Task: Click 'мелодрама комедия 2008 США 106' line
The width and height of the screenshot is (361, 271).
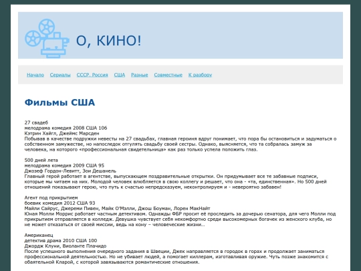Action: 66,128
